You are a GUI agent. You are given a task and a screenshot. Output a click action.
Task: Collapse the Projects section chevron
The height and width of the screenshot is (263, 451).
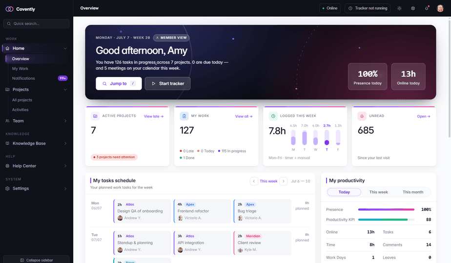click(x=65, y=90)
